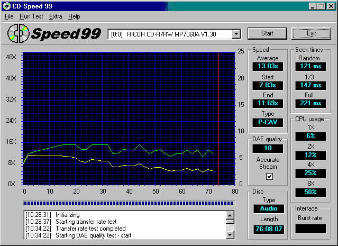Click the 2X CPU usage value 12%

click(x=310, y=155)
